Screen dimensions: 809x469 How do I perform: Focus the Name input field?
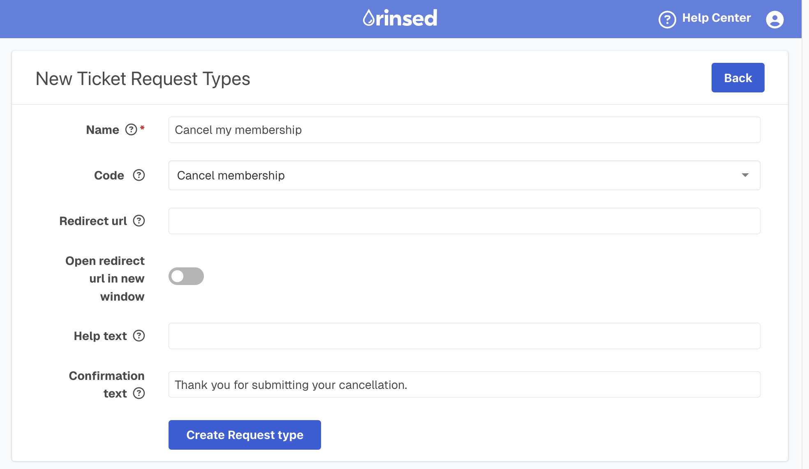[464, 130]
